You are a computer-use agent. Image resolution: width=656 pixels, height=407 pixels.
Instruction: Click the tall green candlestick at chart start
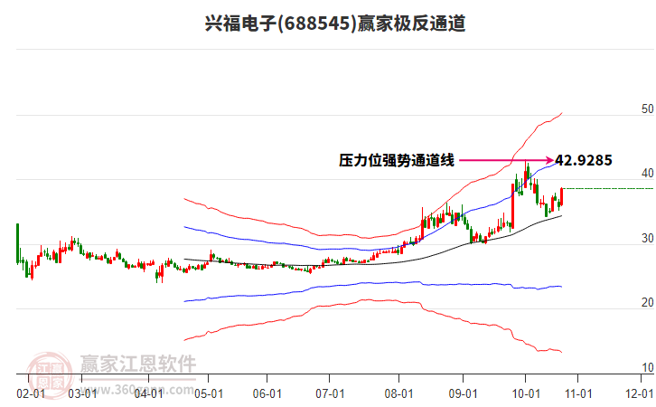17,243
